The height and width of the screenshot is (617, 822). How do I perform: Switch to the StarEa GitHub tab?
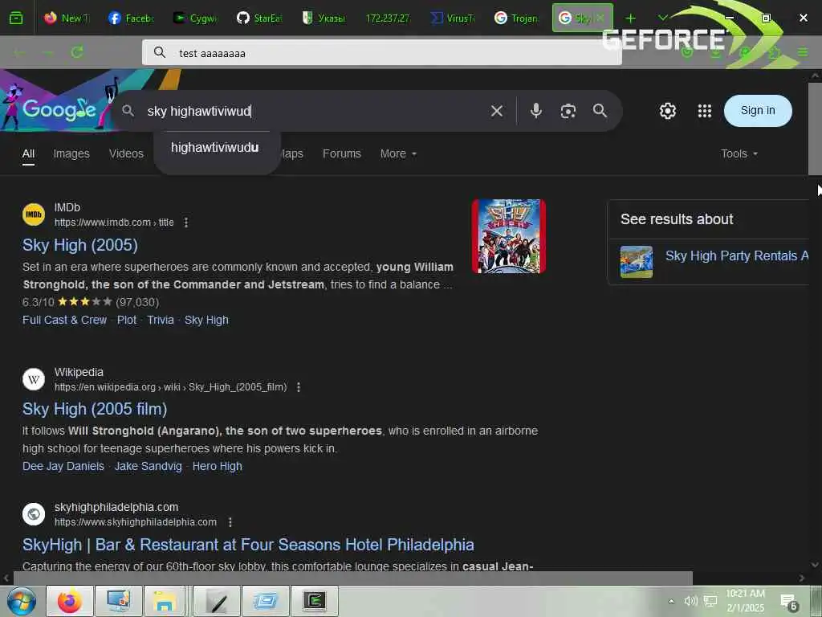pyautogui.click(x=259, y=18)
